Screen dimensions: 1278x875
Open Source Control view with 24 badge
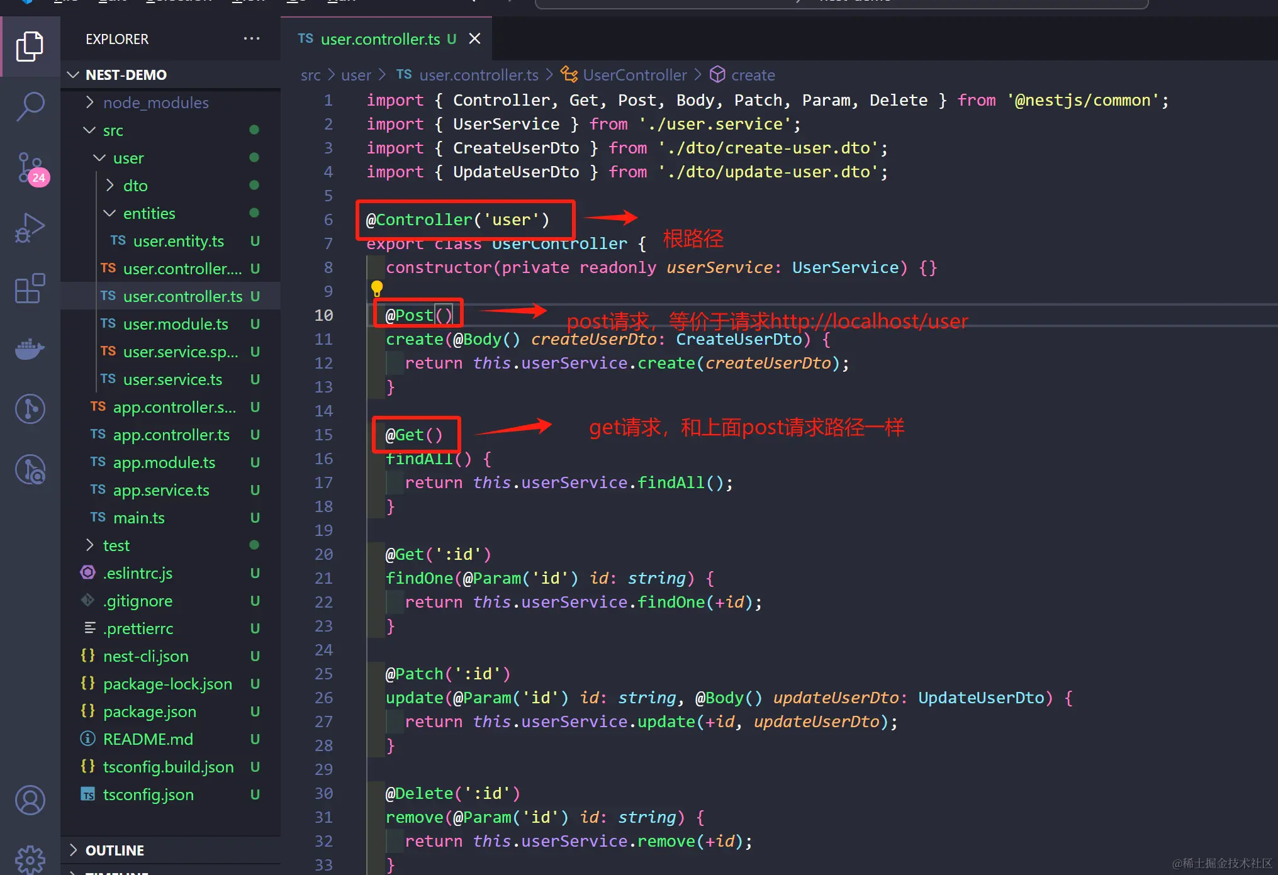[30, 169]
